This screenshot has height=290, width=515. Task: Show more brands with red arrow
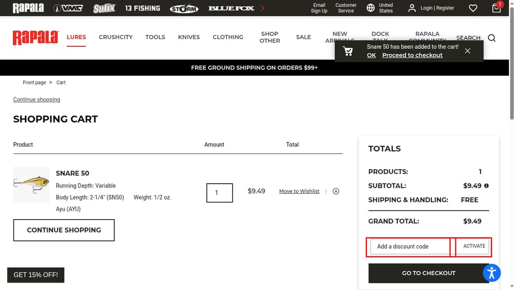pos(262,8)
